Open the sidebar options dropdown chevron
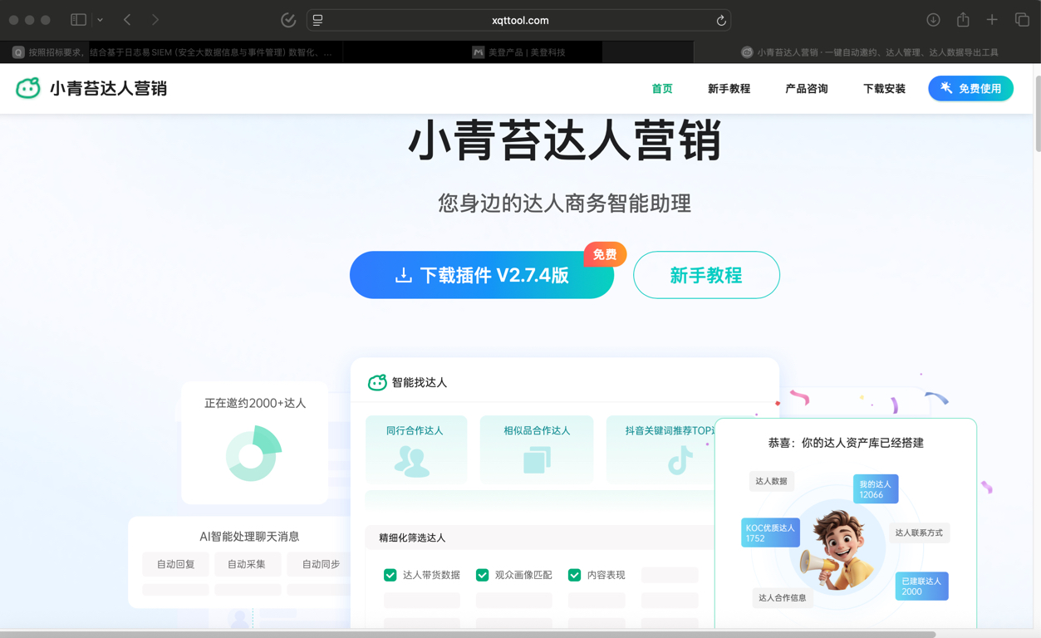Image resolution: width=1041 pixels, height=638 pixels. coord(100,20)
